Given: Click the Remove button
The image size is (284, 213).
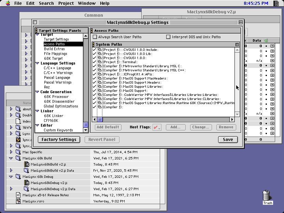Looking at the screenshot, I should point(226,127).
